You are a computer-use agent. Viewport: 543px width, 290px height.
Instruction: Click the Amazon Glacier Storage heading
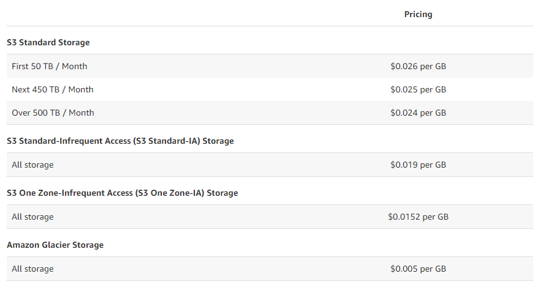pos(55,245)
